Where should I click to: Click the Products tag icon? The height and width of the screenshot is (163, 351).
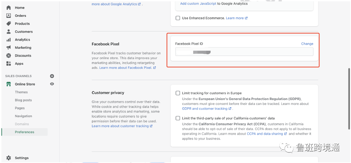[9, 24]
